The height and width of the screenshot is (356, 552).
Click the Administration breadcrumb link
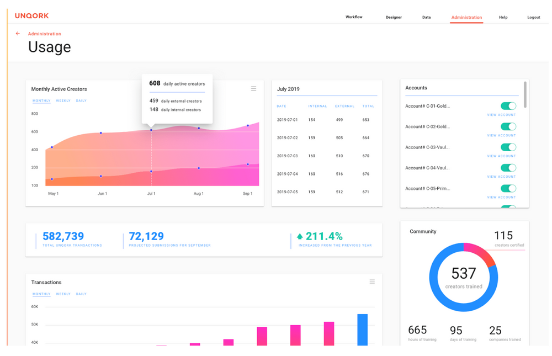click(x=44, y=34)
